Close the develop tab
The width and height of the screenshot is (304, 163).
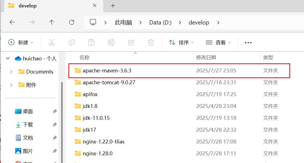[95, 6]
